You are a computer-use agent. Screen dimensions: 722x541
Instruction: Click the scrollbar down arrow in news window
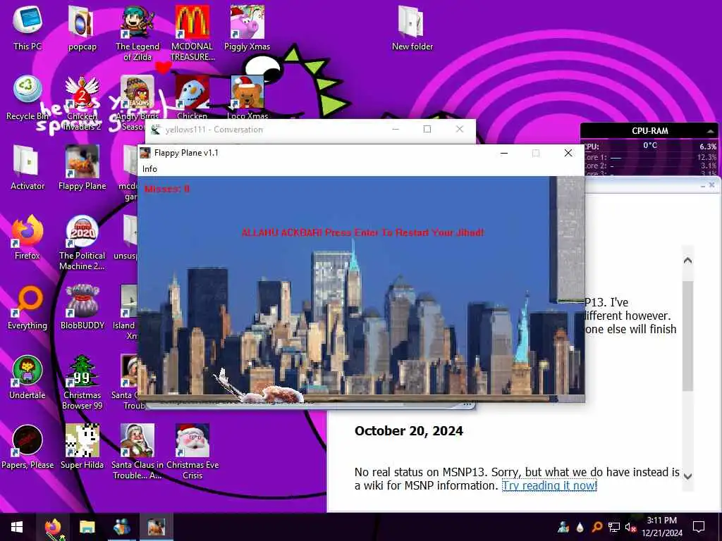coord(687,476)
